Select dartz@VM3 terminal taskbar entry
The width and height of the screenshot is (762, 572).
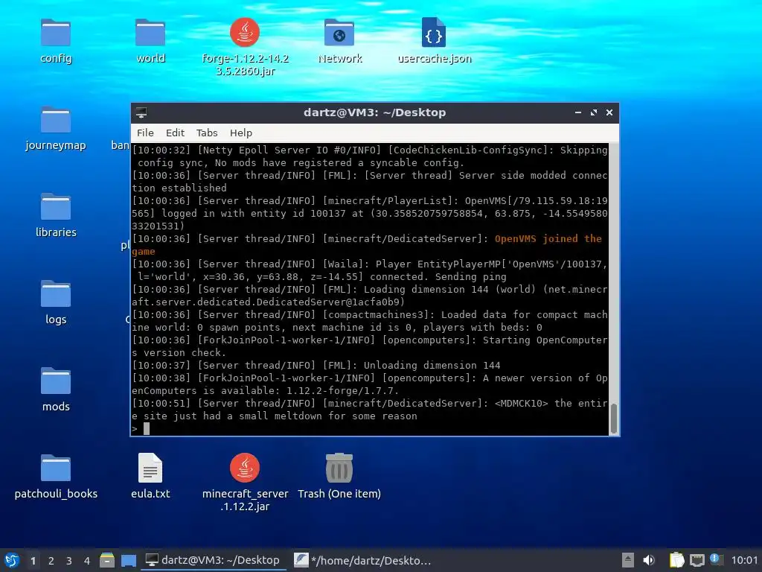[212, 560]
